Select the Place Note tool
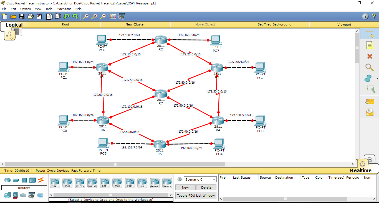379x203 pixels. tap(370, 45)
